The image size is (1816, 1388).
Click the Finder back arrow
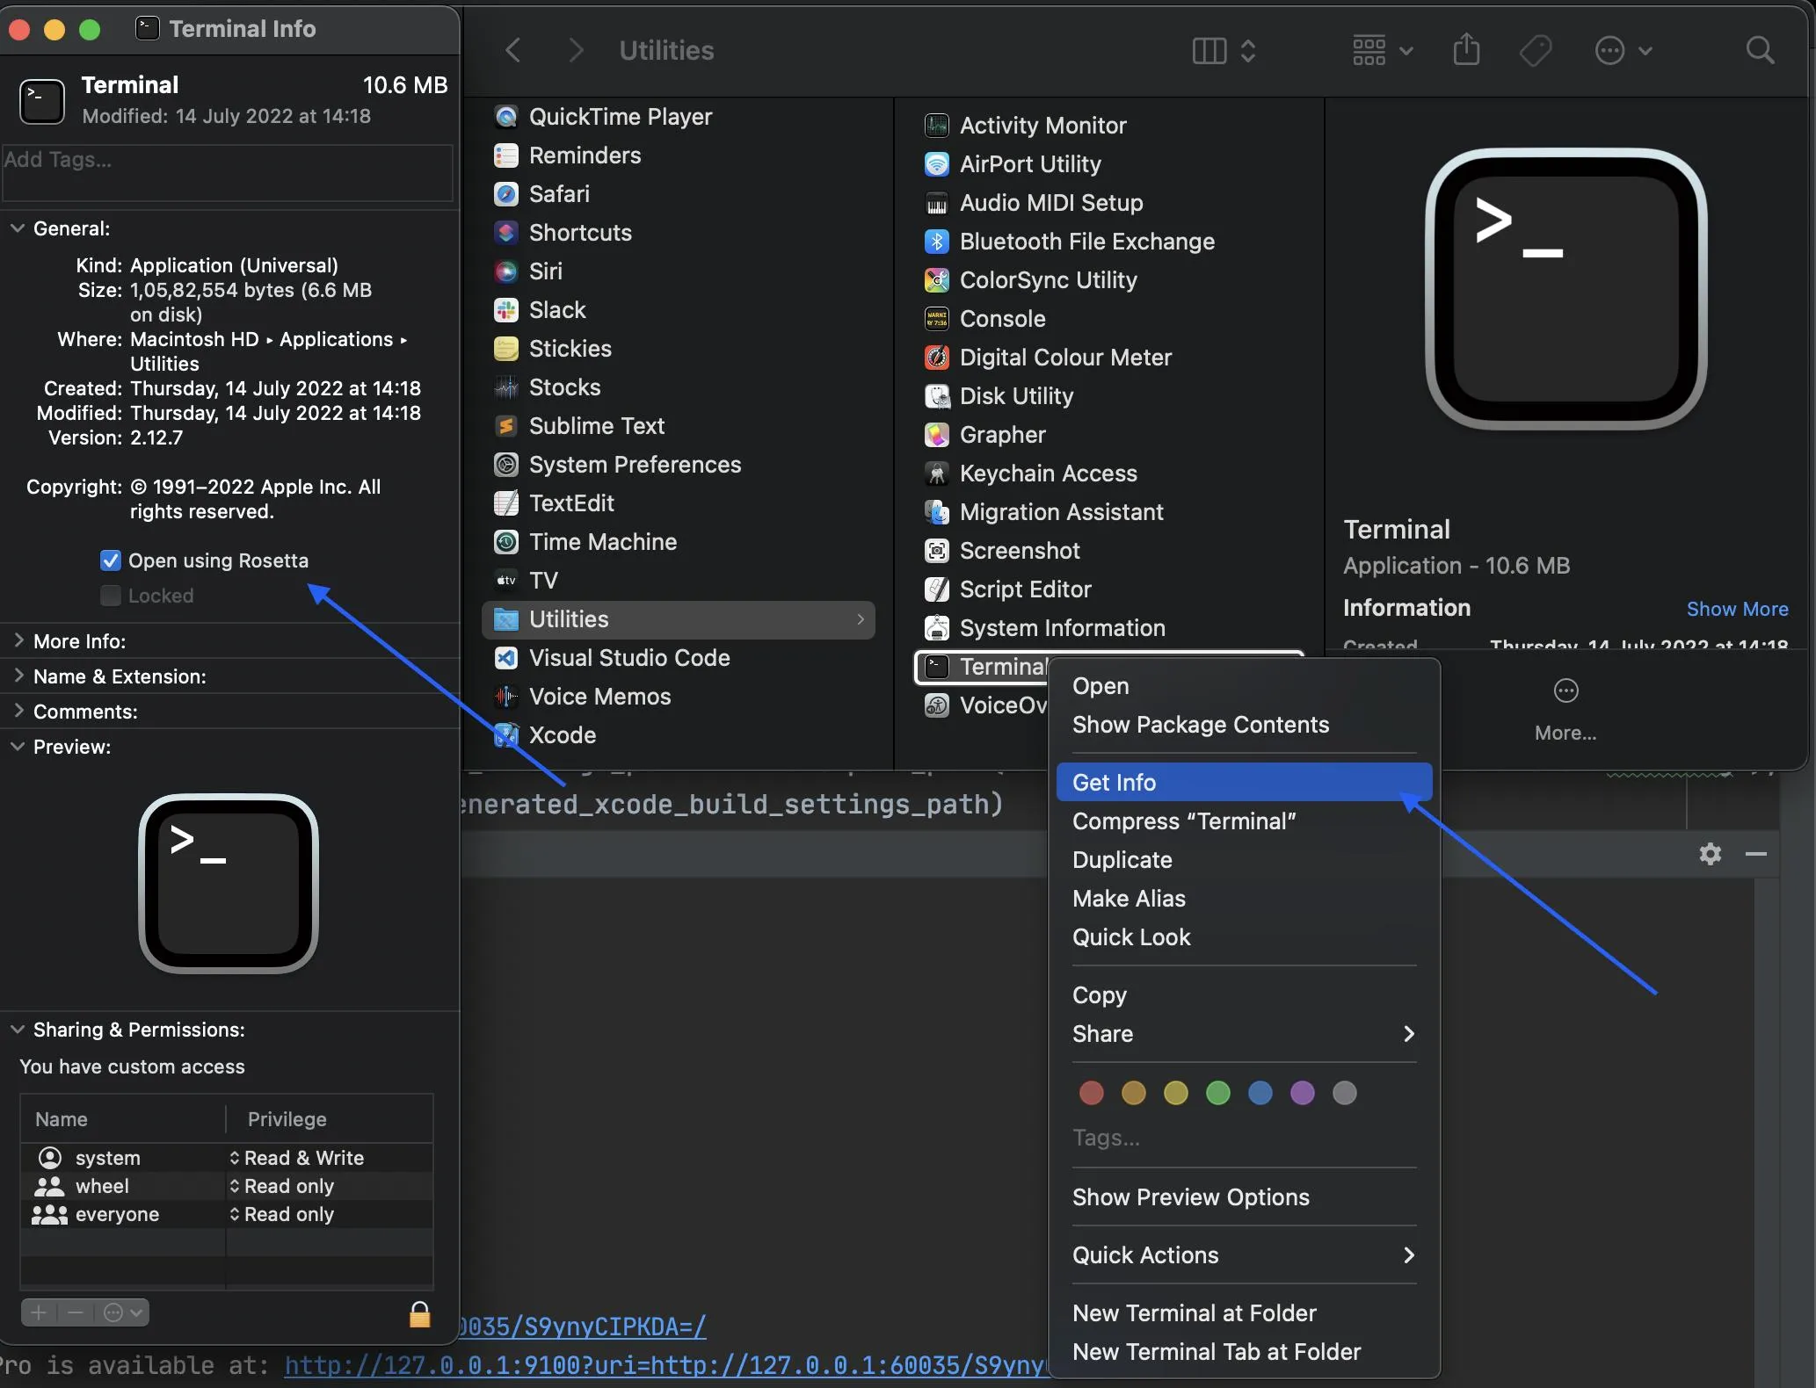tap(514, 50)
